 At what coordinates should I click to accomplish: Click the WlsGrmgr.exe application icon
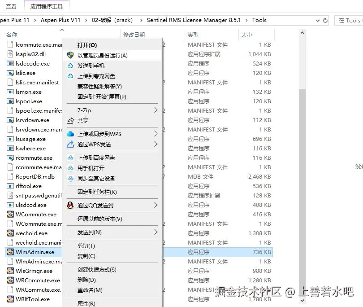tap(10, 271)
